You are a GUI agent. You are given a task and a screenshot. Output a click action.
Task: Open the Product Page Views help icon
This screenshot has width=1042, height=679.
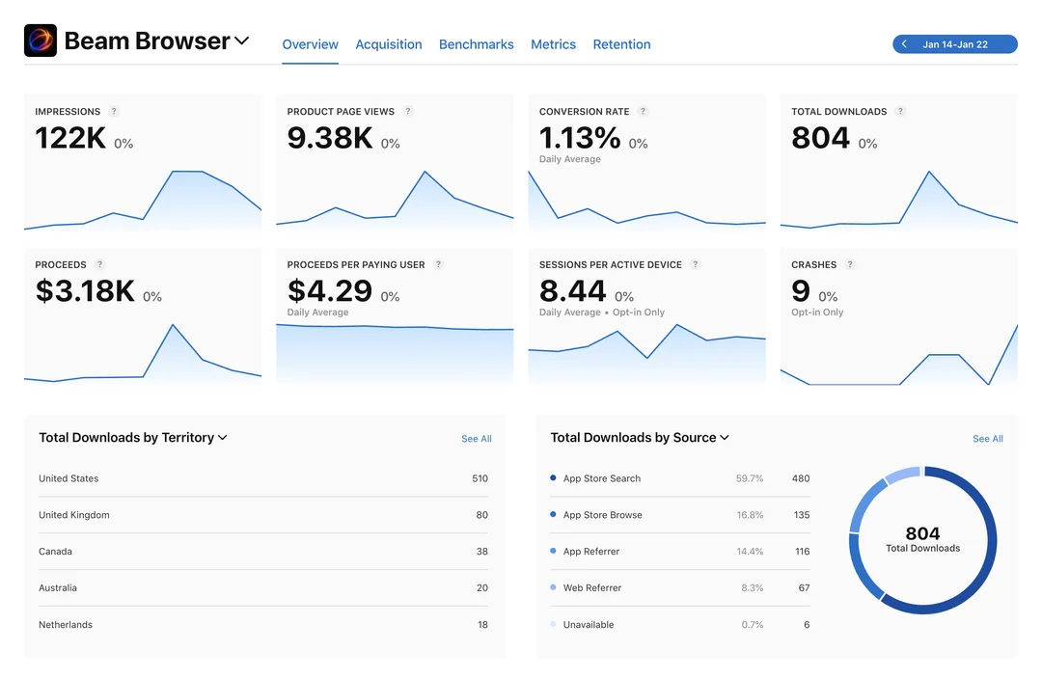point(408,112)
